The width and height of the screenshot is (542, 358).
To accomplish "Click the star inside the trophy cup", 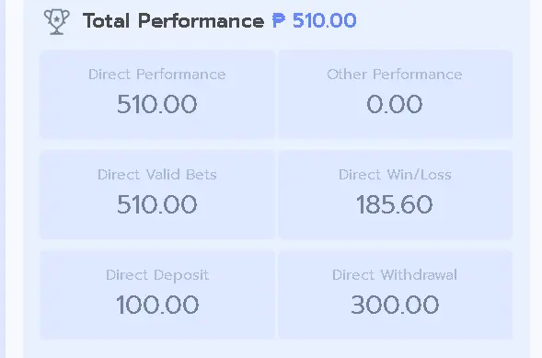I will 57,19.
